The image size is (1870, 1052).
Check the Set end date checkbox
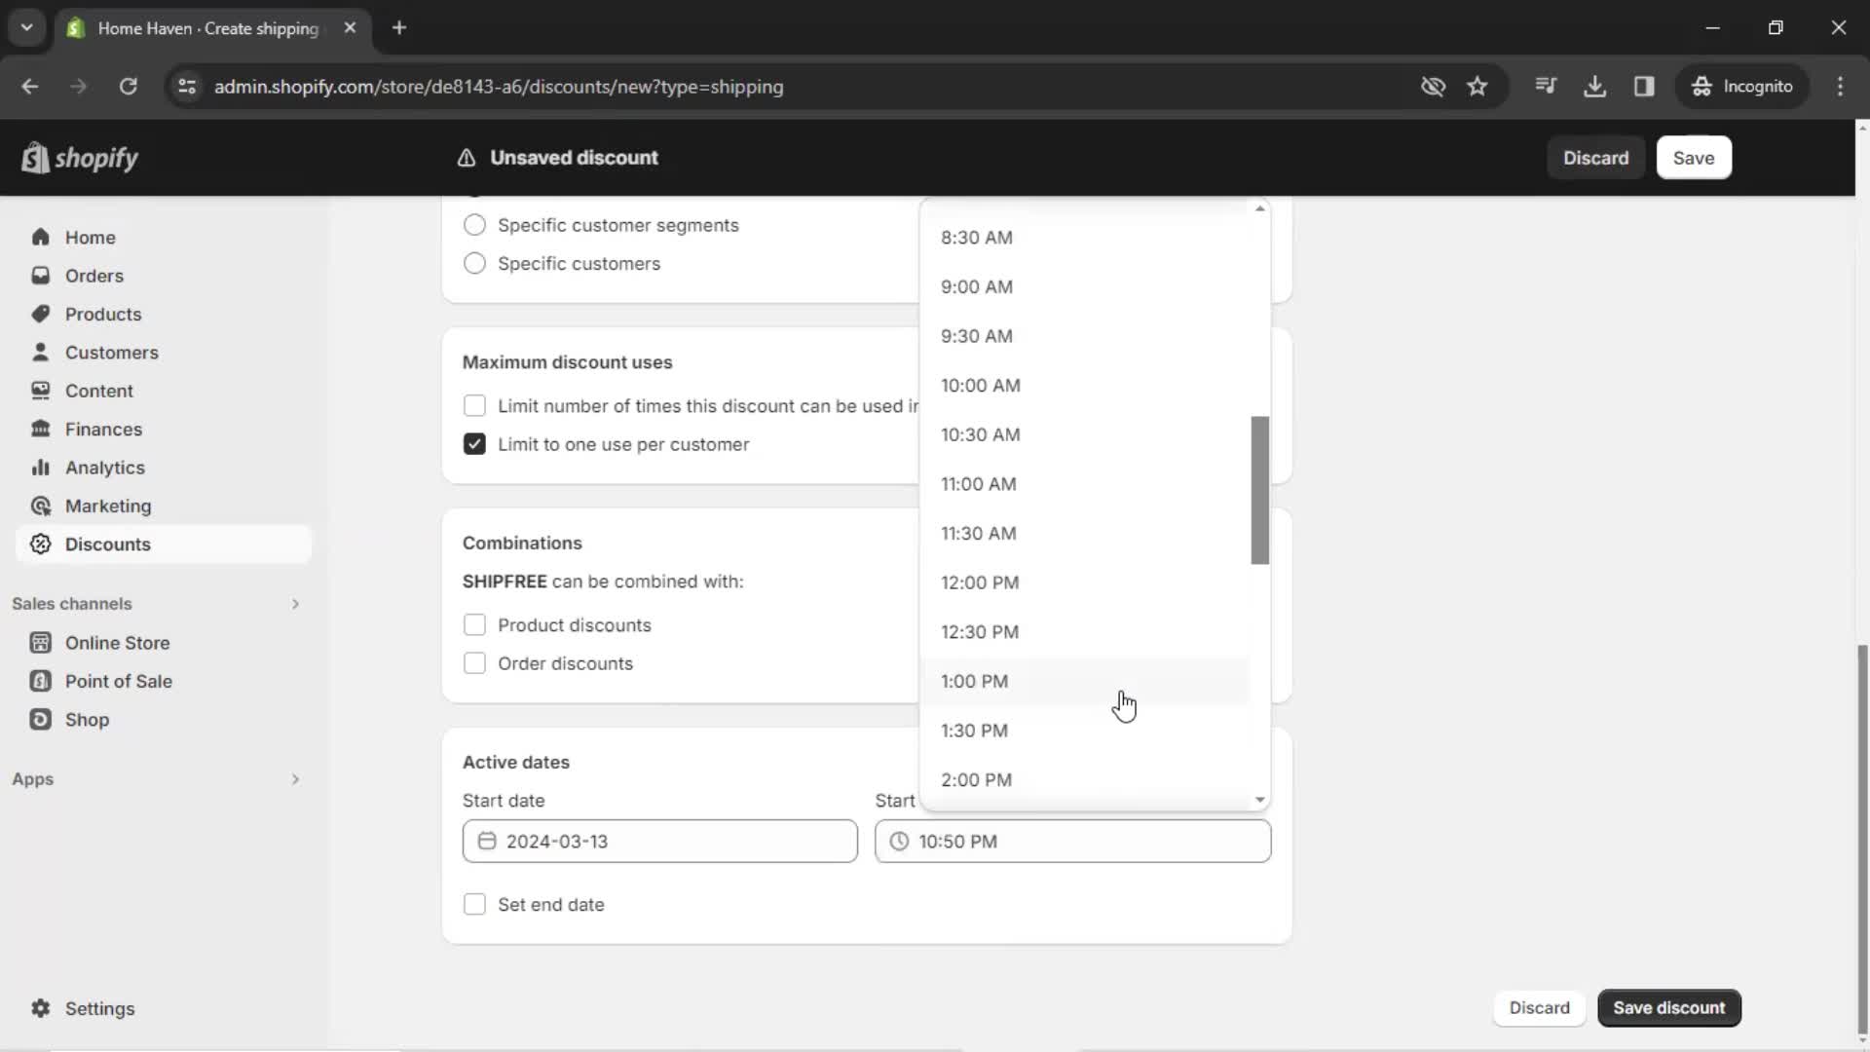click(474, 904)
